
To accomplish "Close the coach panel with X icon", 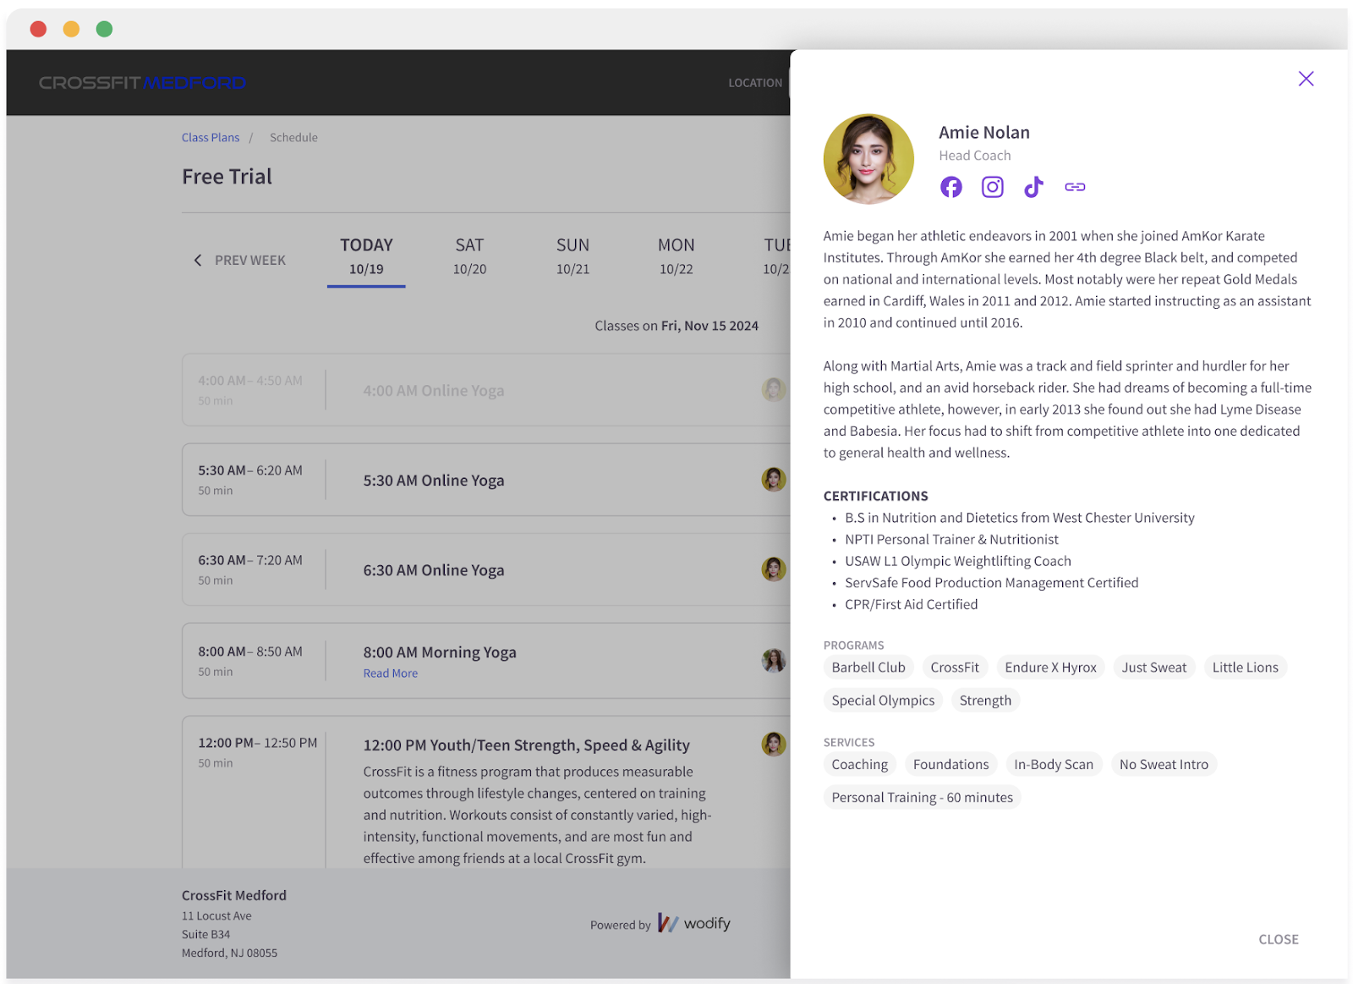I will (x=1306, y=79).
